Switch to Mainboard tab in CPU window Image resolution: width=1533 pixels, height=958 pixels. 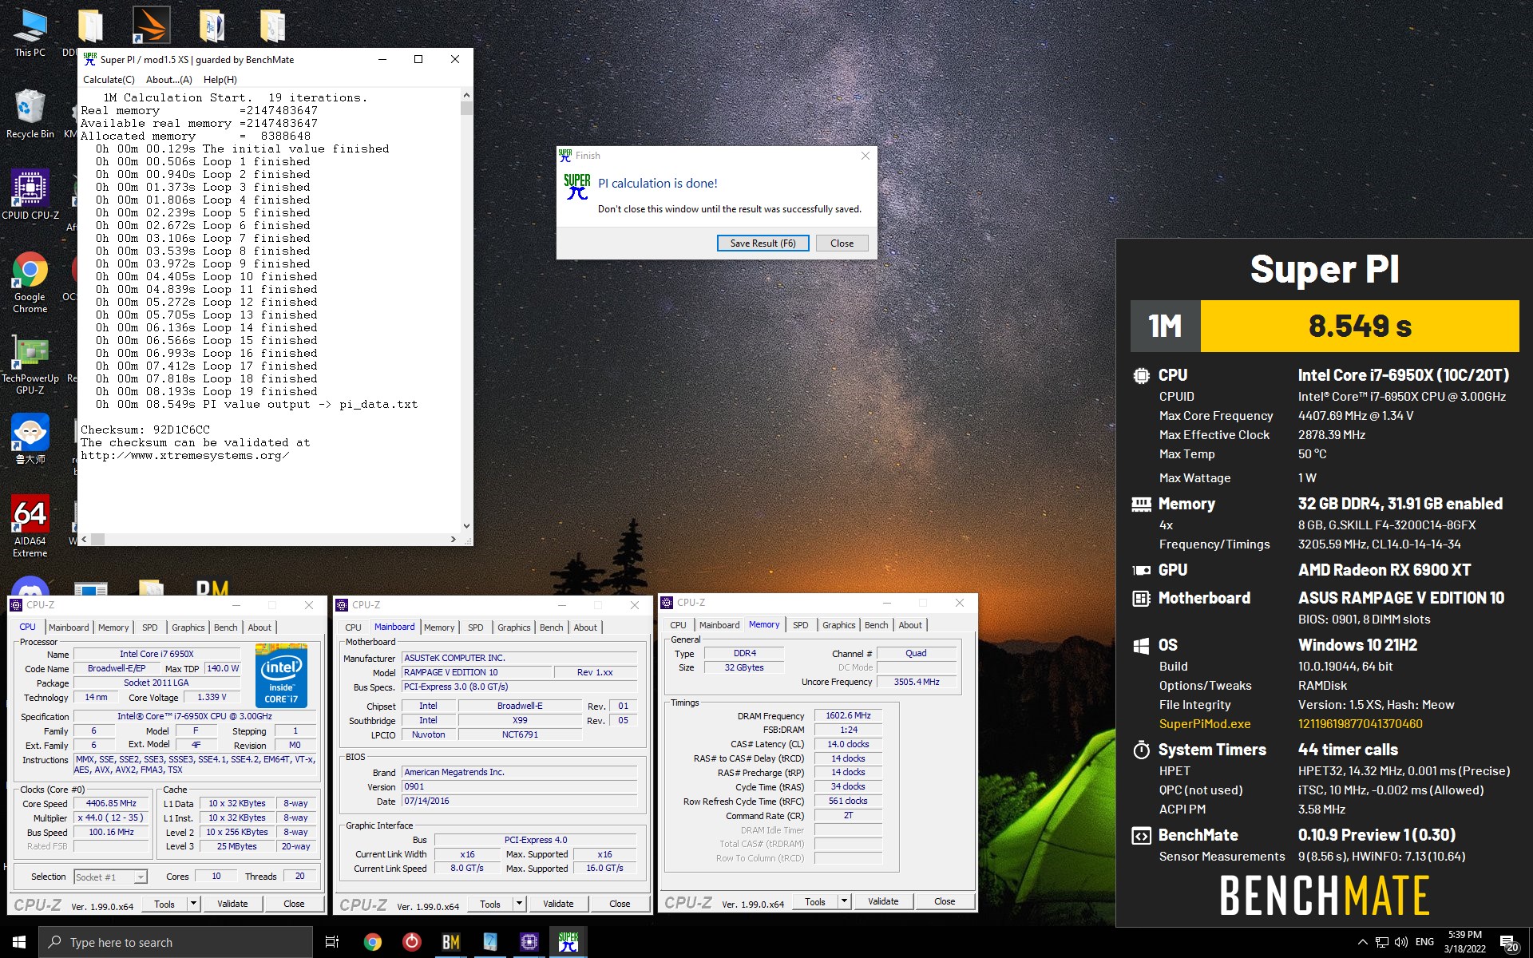(69, 627)
